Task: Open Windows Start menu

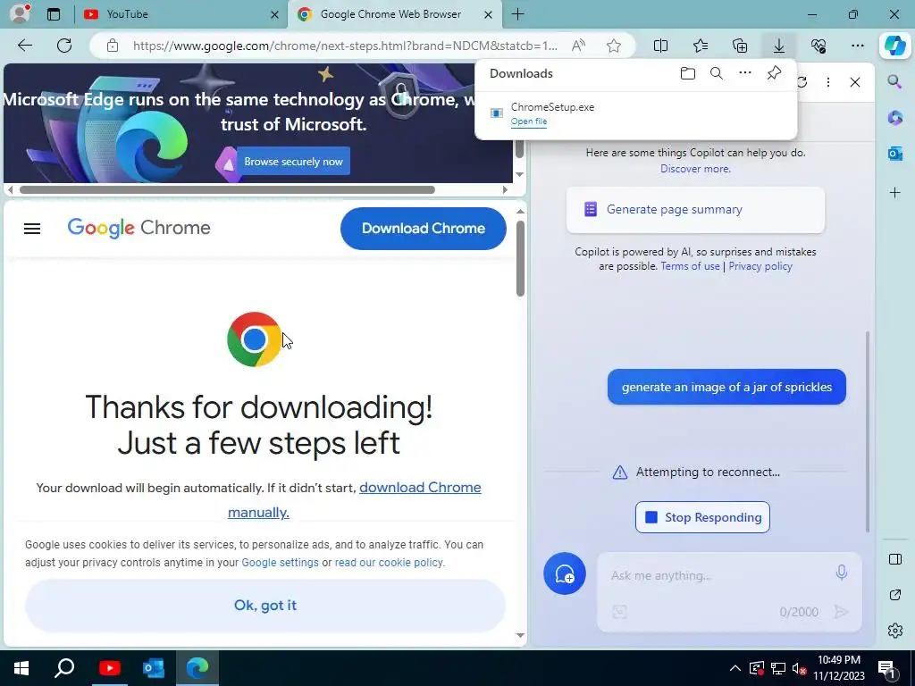Action: tap(21, 668)
